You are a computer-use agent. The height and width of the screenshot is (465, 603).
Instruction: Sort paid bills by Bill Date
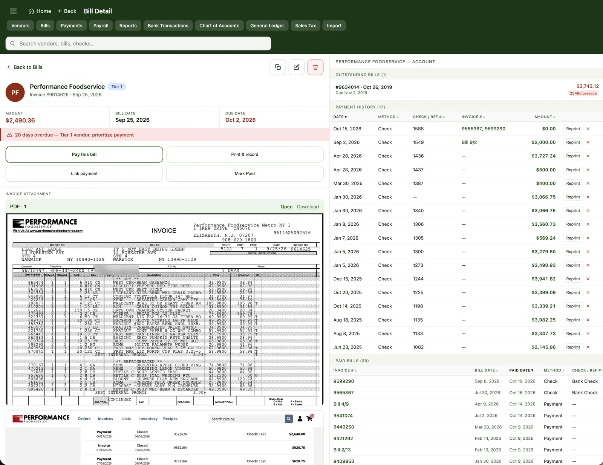tap(486, 370)
